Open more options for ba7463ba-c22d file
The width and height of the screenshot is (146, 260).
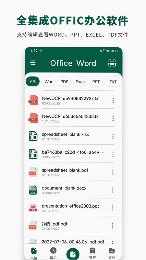tap(113, 154)
